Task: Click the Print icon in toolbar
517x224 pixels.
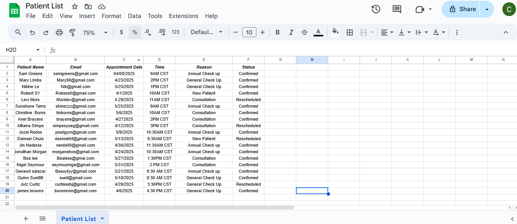Action: pos(59,33)
